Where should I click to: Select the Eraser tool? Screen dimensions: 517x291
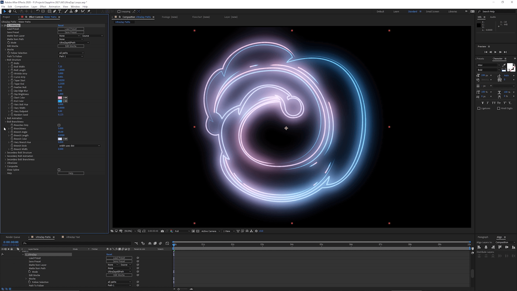(x=76, y=11)
